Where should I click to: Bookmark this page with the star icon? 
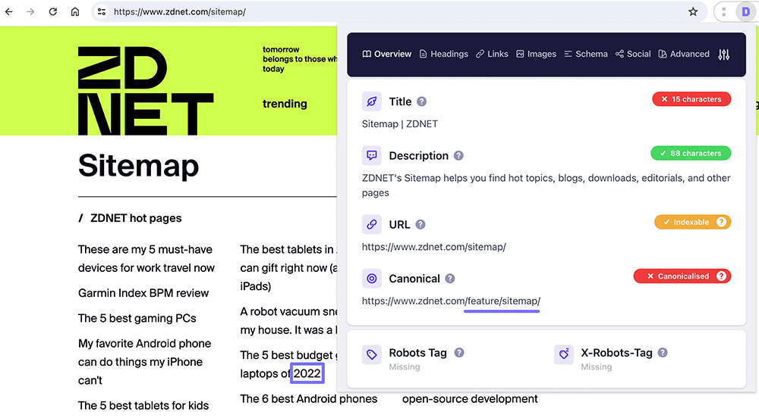point(693,11)
